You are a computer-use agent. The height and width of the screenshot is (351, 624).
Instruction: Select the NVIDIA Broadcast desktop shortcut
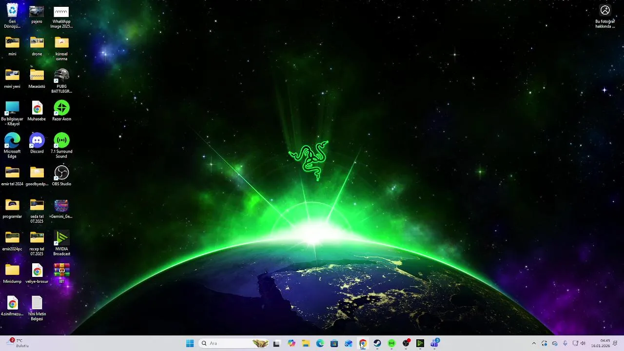61,243
